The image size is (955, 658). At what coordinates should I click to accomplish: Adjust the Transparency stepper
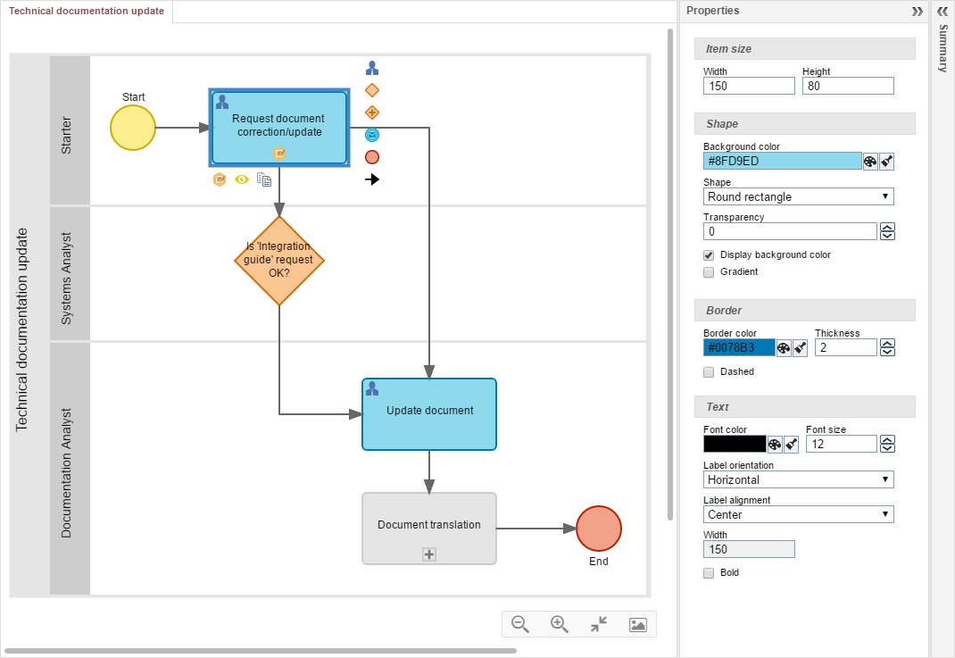pos(887,231)
